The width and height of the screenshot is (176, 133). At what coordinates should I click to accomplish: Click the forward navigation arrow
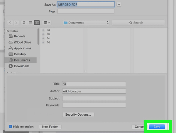pyautogui.click(x=16, y=23)
